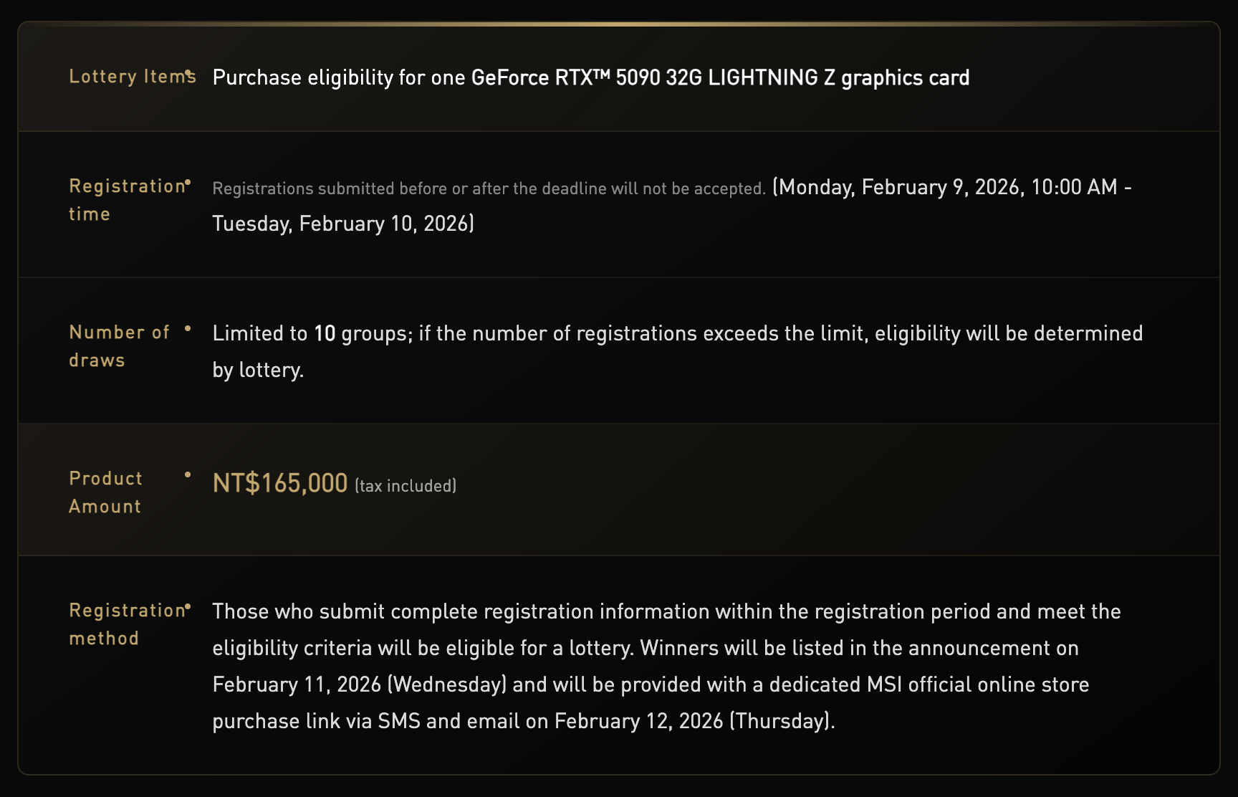This screenshot has width=1238, height=797.
Task: Click the gray deadline warning note
Action: pyautogui.click(x=489, y=188)
